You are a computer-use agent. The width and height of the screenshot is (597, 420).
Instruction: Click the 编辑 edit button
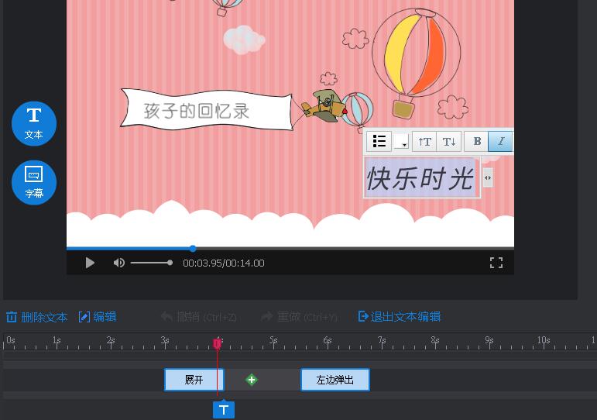98,317
